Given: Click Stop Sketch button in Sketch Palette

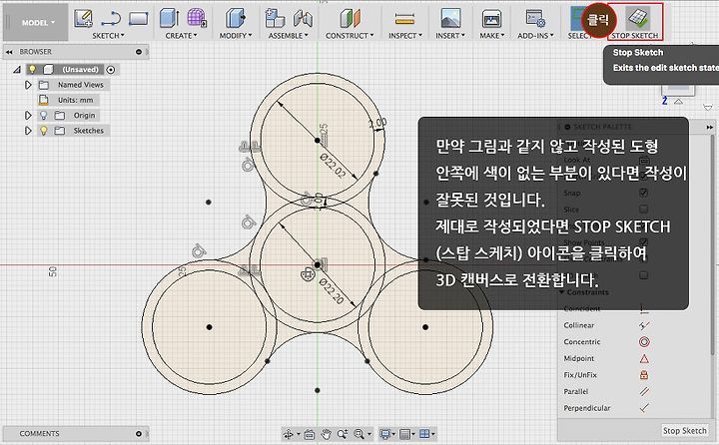Looking at the screenshot, I should (685, 431).
